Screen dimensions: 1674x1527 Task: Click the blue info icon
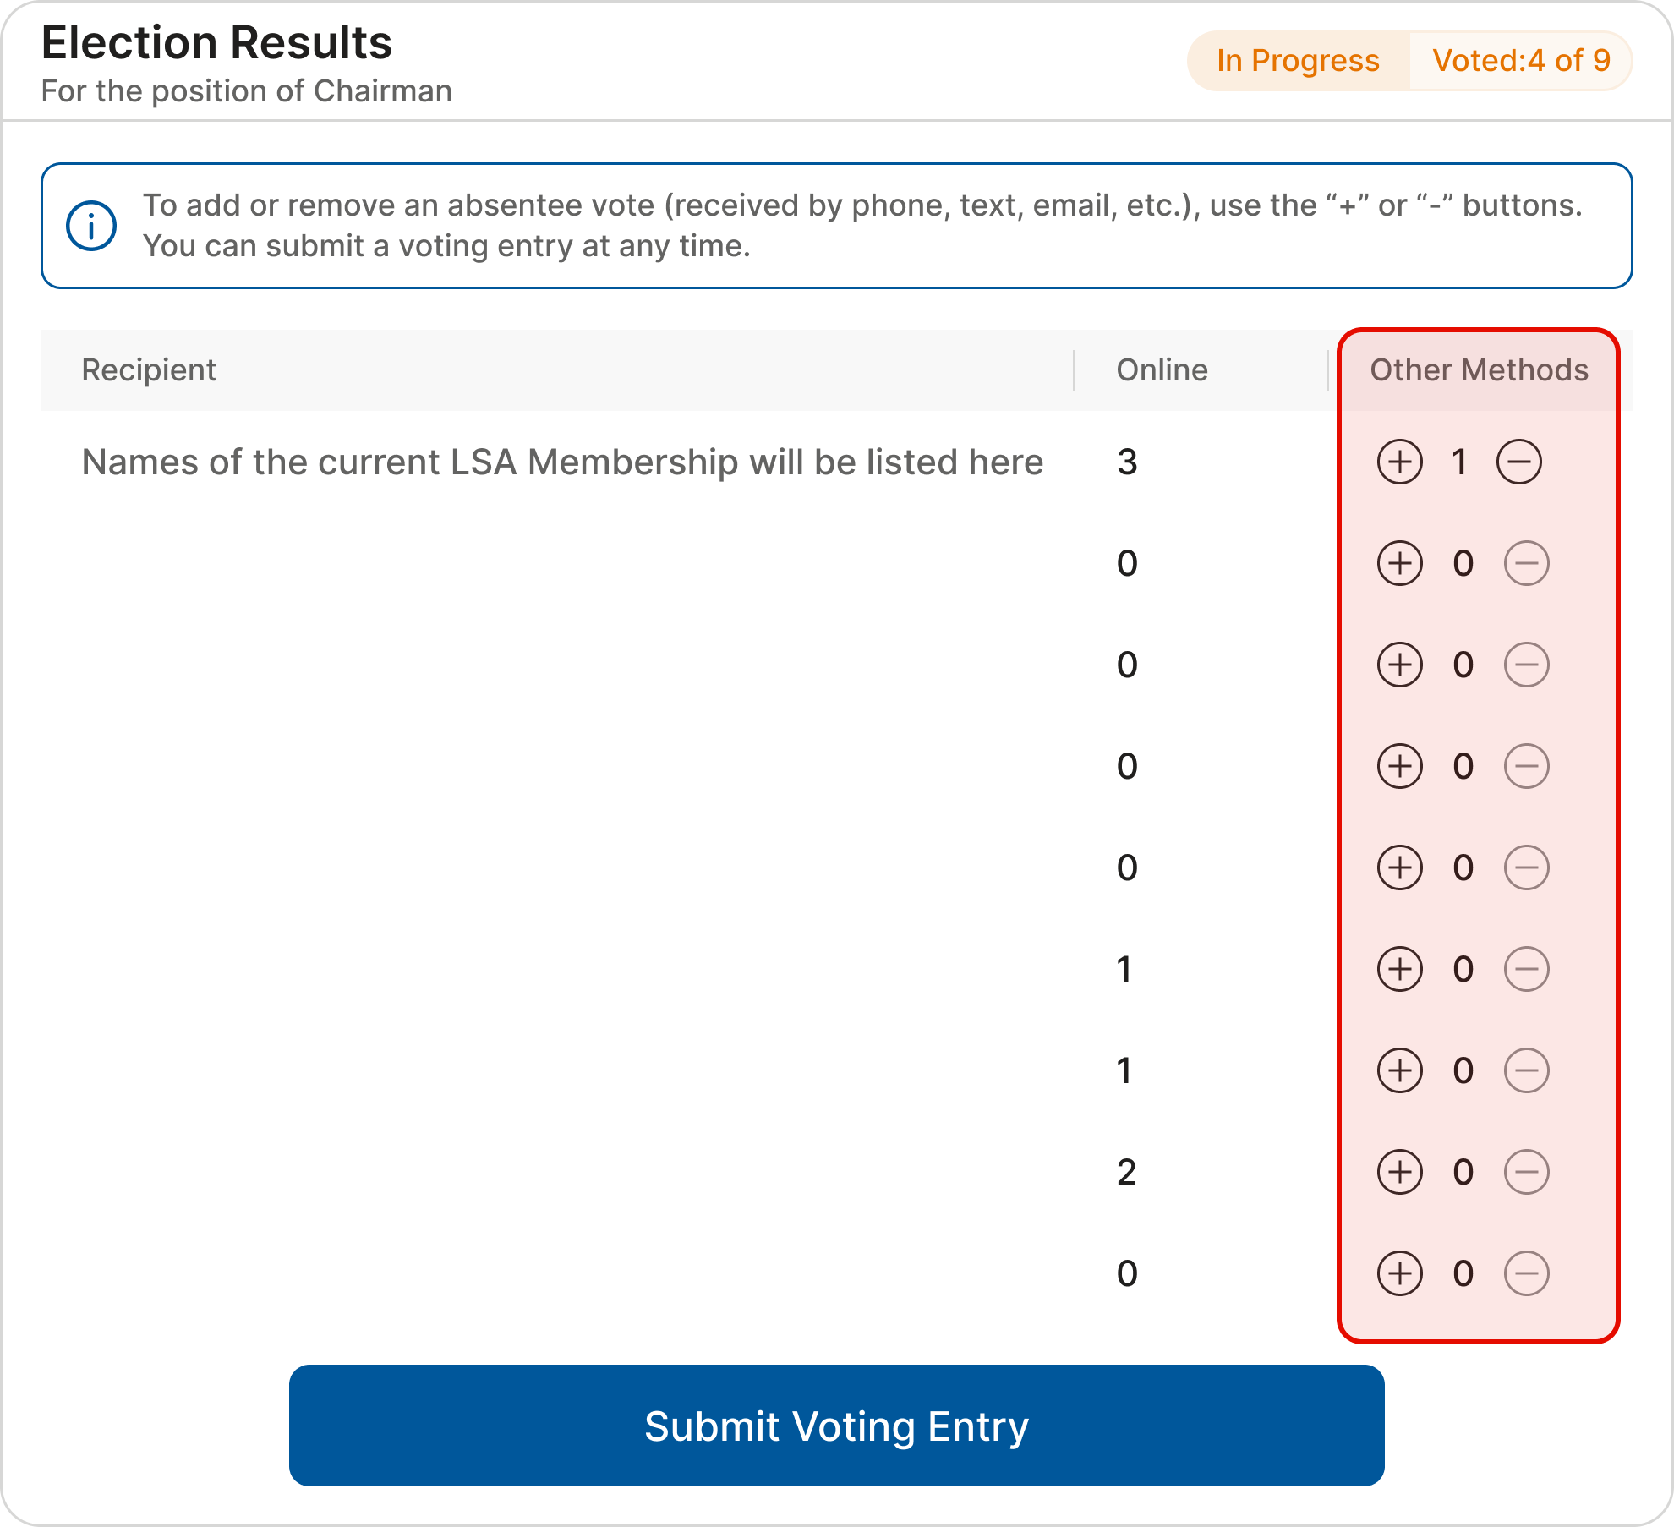tap(91, 226)
